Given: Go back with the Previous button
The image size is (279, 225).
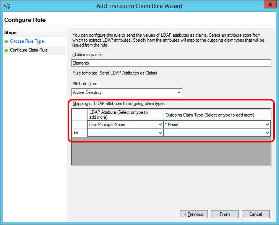Looking at the screenshot, I should point(194,214).
